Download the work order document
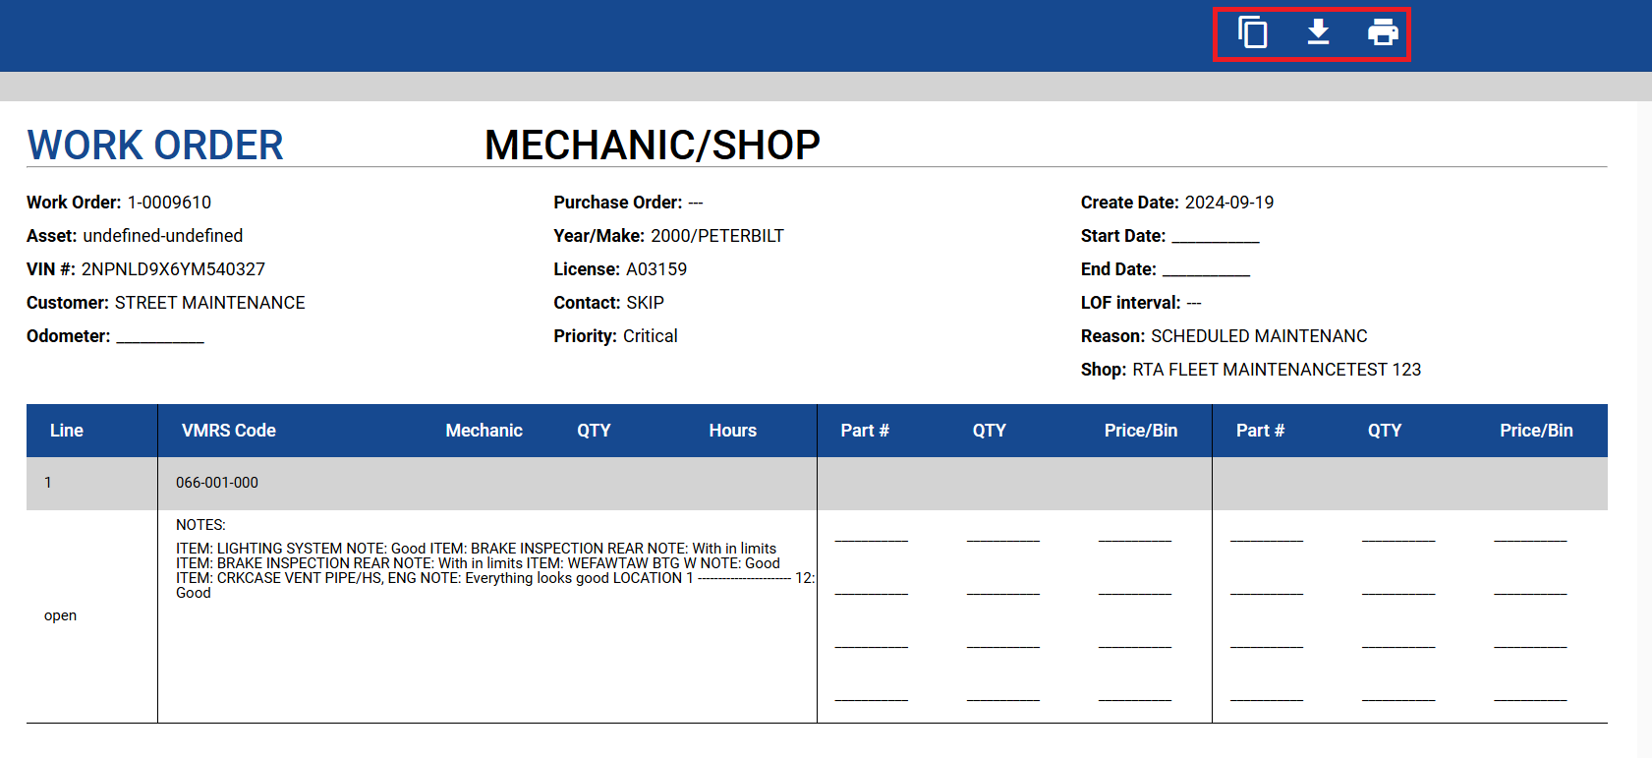Viewport: 1652px width, 758px height. [x=1318, y=32]
